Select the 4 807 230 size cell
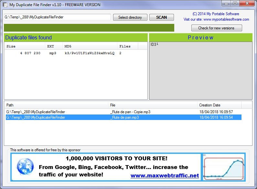This screenshot has width=257, height=189. coord(30,53)
